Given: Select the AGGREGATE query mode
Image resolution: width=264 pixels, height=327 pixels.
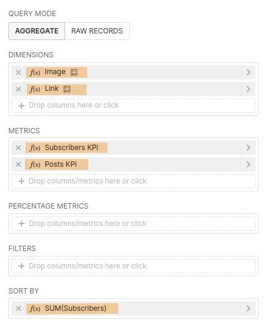Looking at the screenshot, I should (36, 31).
